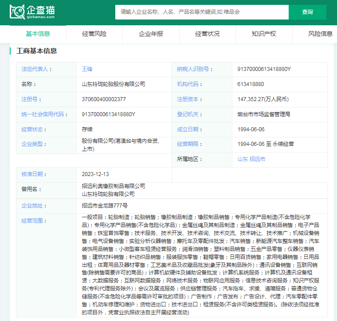This screenshot has width=337, height=321.
Task: Click the address 招远市金龙路777号
Action: coord(105,206)
